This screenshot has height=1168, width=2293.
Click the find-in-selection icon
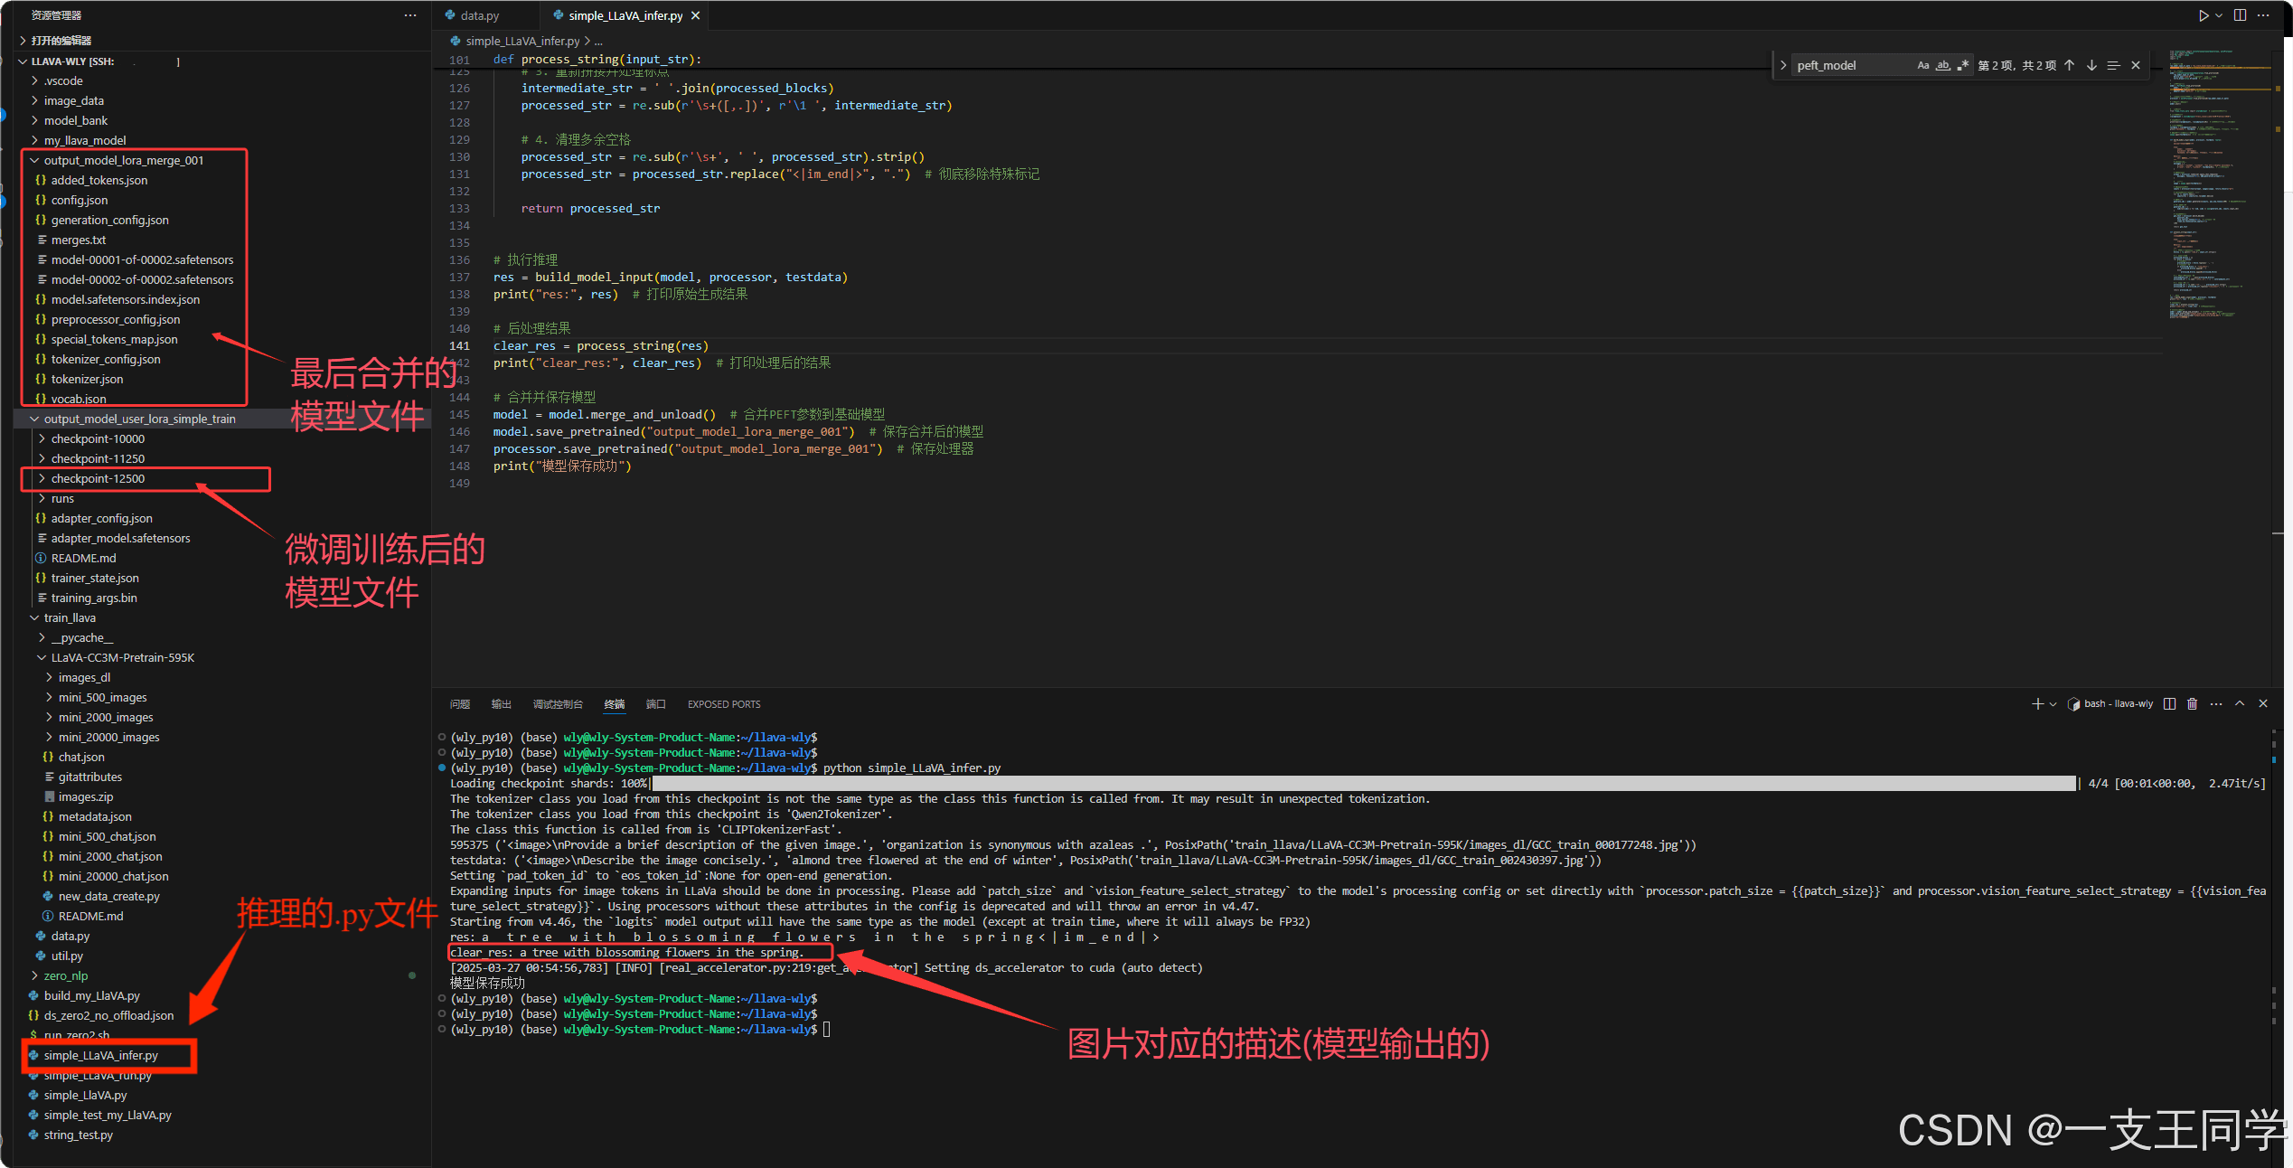pyautogui.click(x=2113, y=65)
